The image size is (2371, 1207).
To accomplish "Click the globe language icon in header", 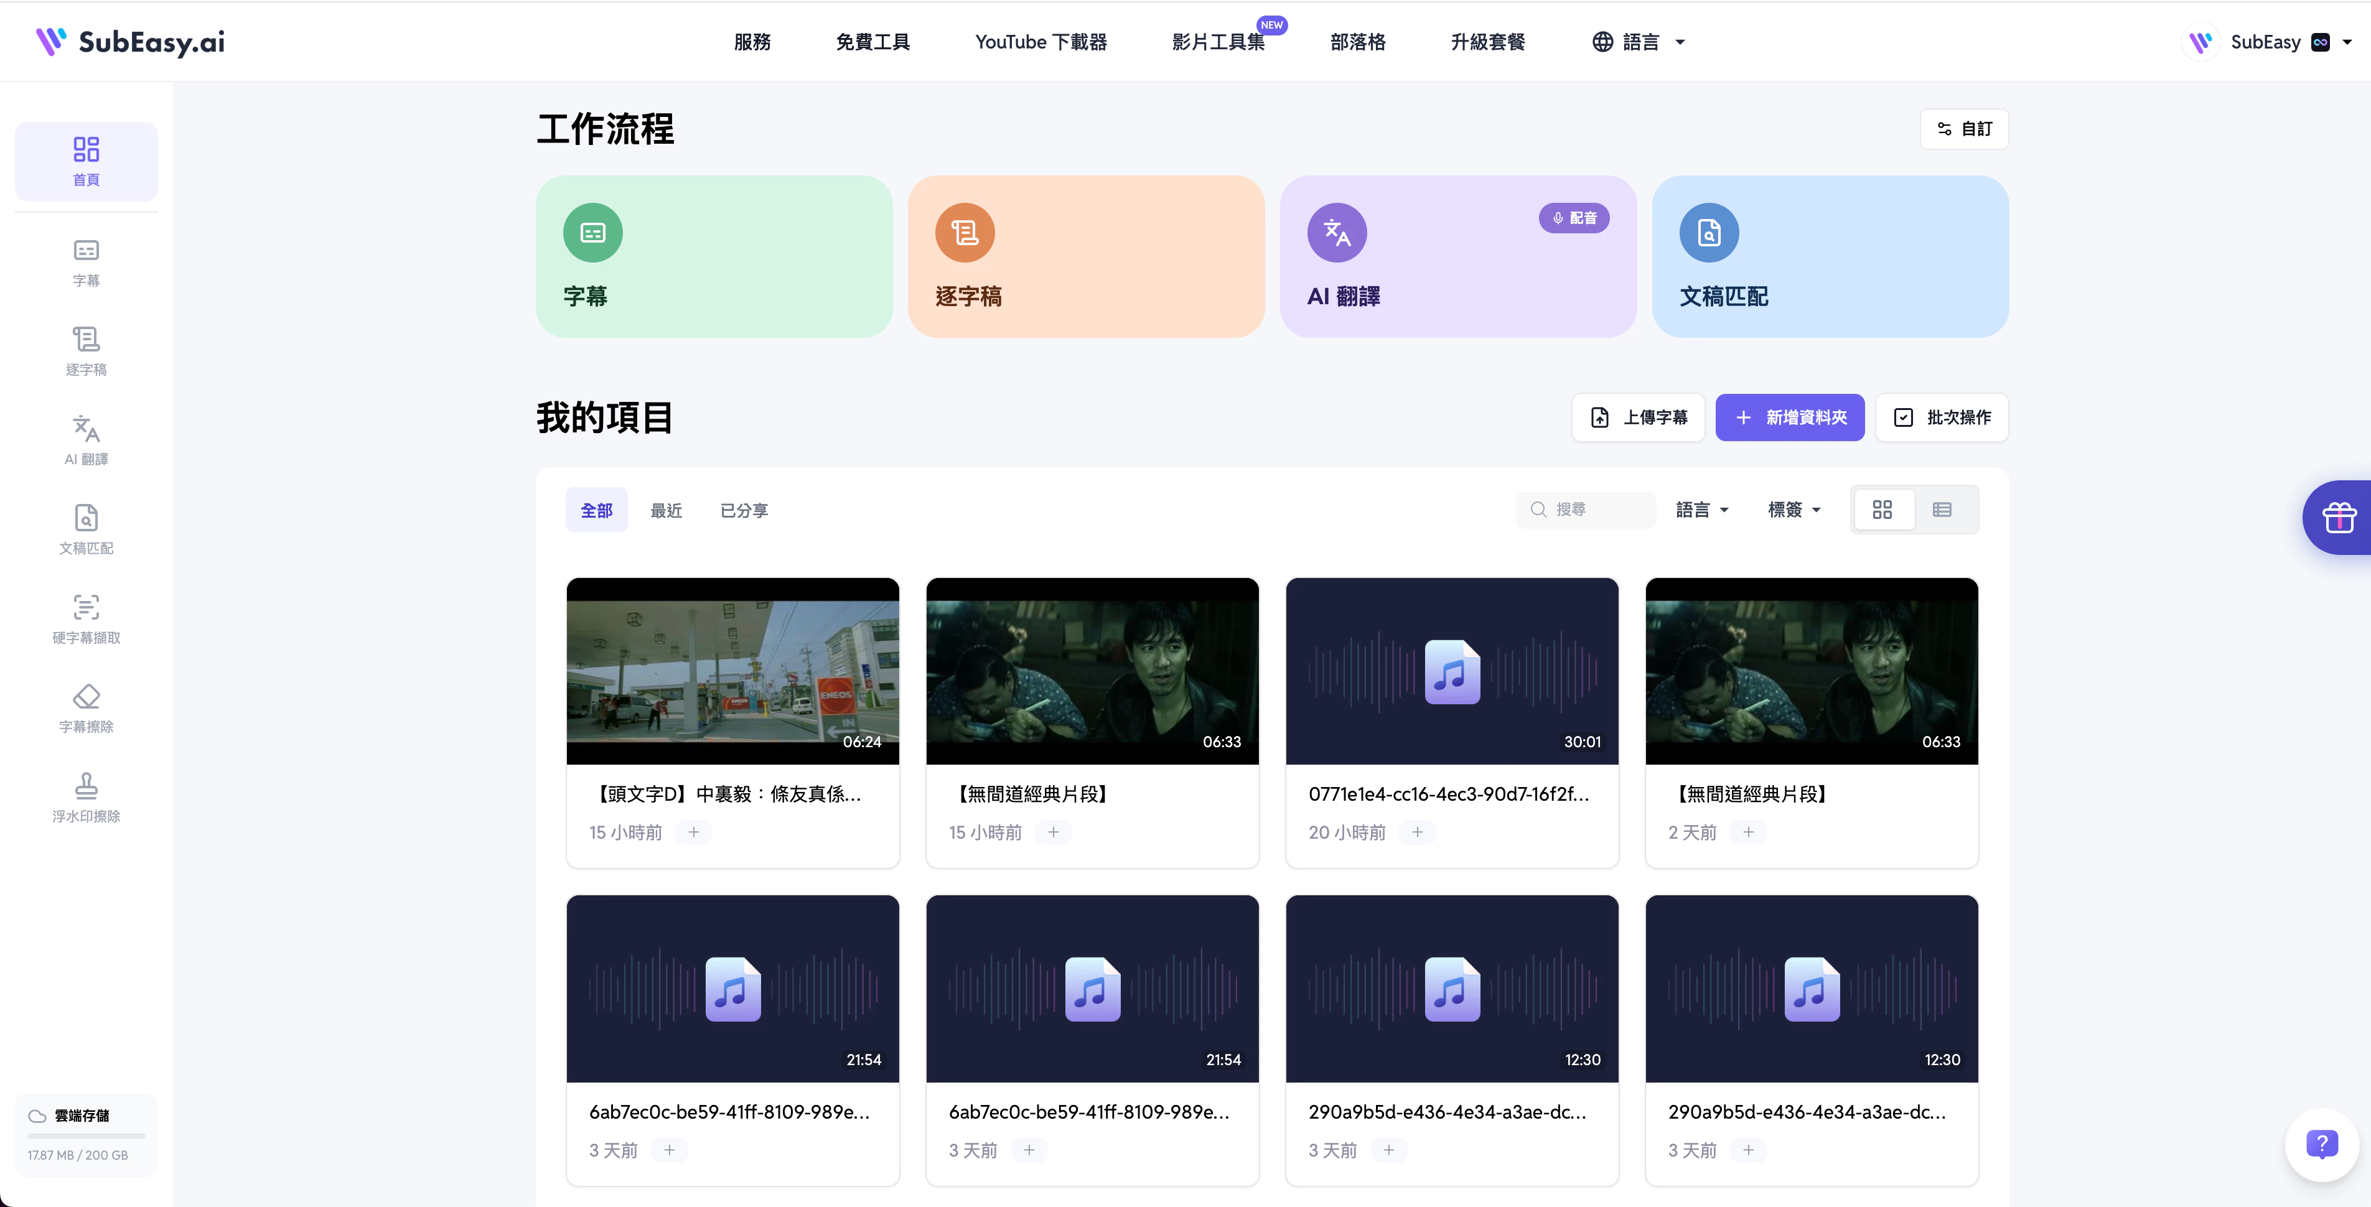I will click(x=1602, y=42).
